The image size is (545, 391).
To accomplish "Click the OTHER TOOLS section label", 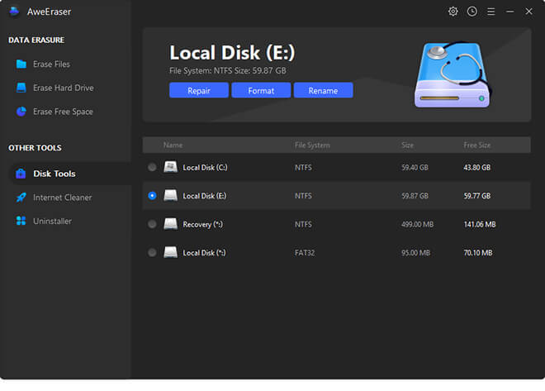I will point(35,148).
